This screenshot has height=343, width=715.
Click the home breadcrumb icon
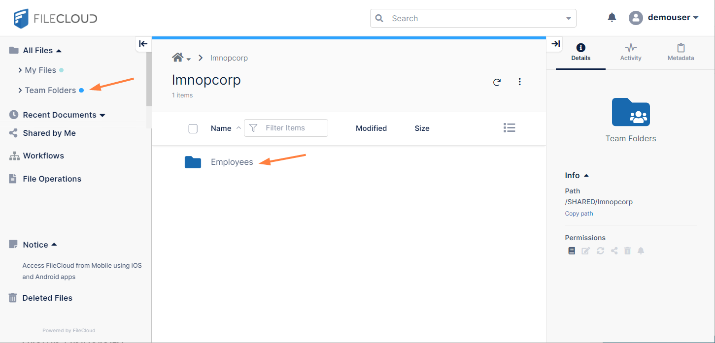click(x=177, y=58)
